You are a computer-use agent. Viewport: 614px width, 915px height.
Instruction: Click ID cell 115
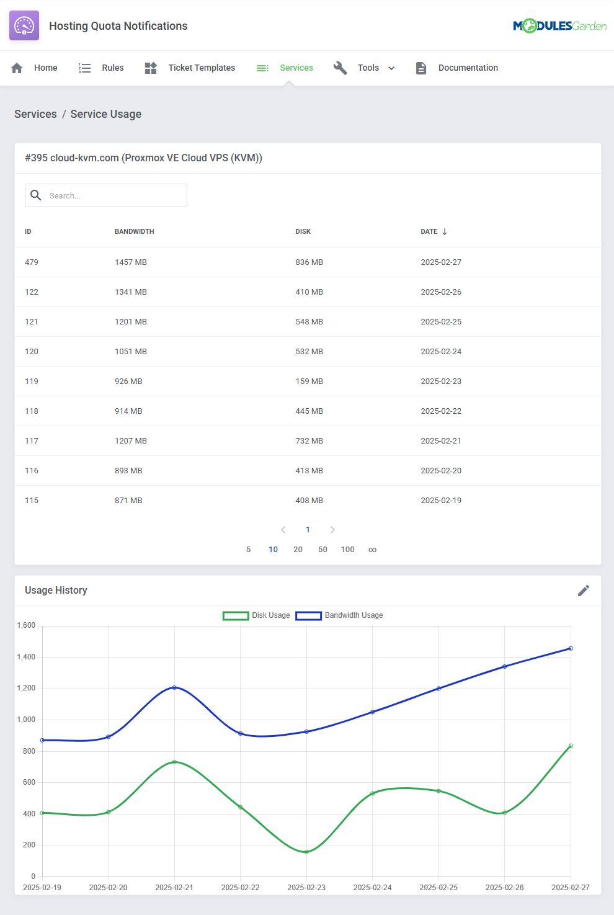pos(32,501)
